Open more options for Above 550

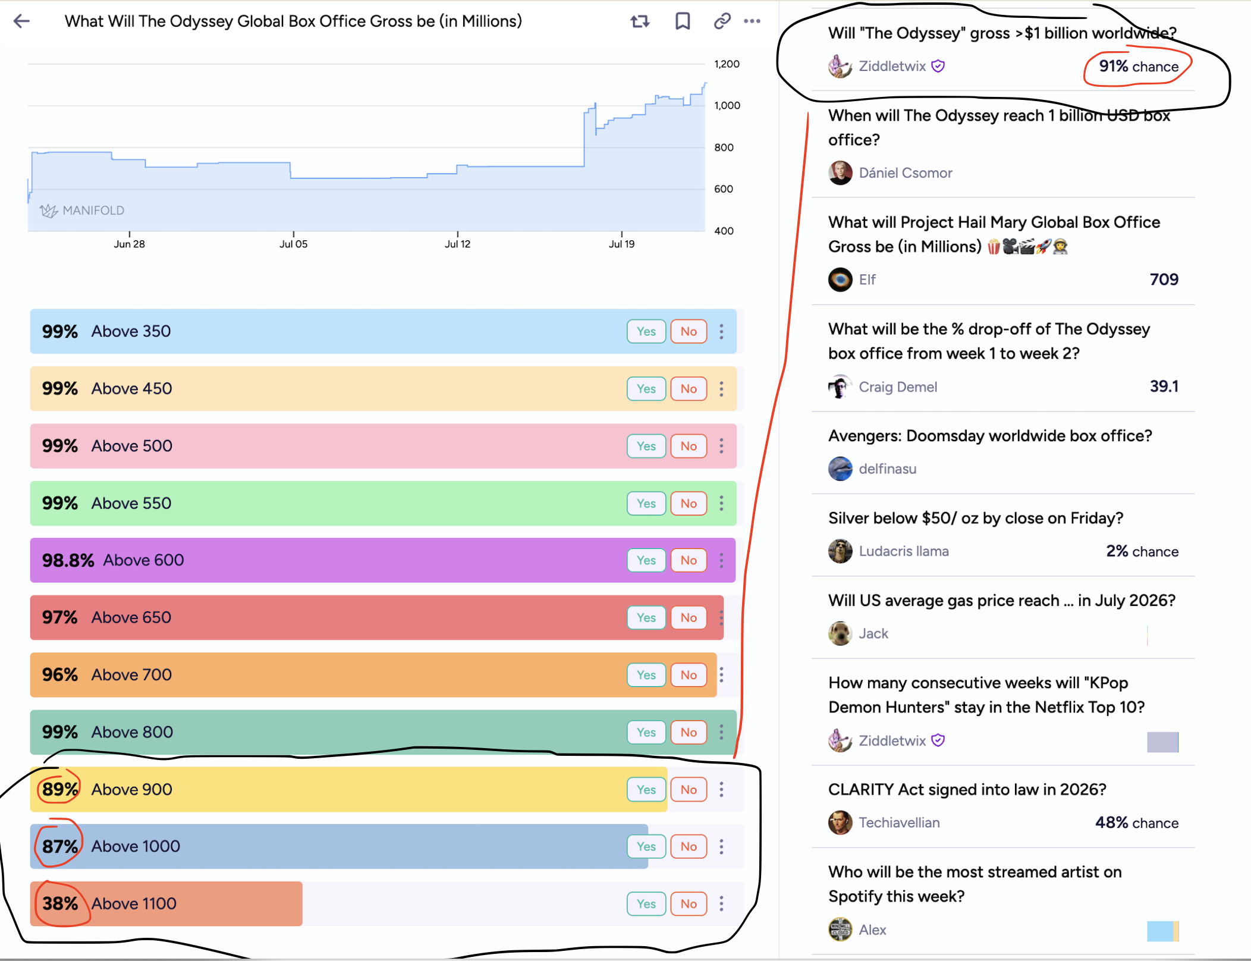(721, 503)
